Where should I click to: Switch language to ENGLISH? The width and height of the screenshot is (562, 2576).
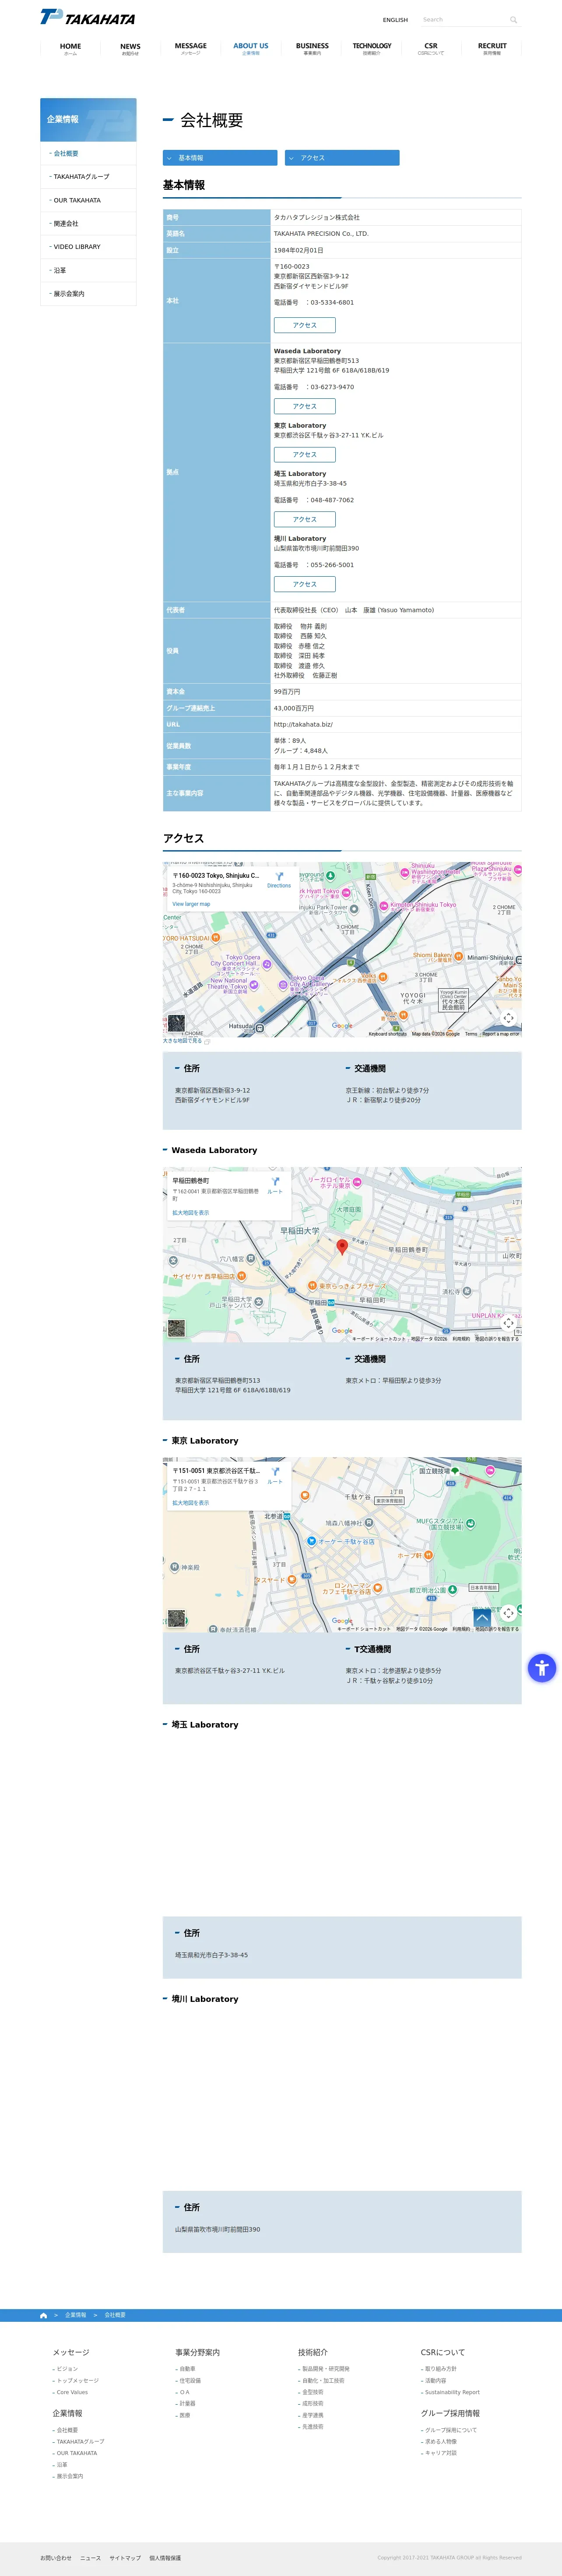[x=395, y=20]
